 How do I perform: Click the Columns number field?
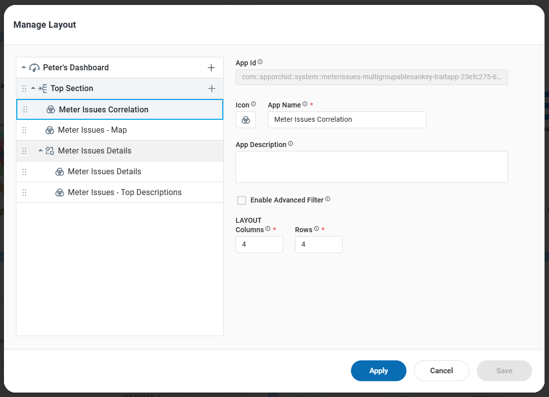coord(259,245)
